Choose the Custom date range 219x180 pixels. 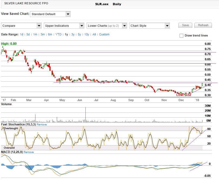(104, 34)
